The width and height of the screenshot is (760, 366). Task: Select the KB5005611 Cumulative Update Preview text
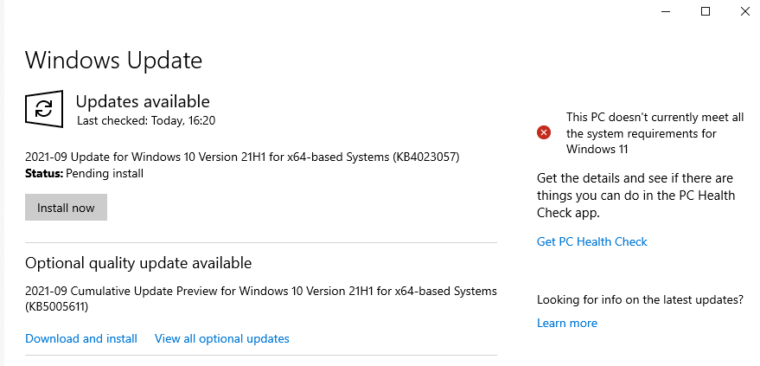[x=261, y=299]
